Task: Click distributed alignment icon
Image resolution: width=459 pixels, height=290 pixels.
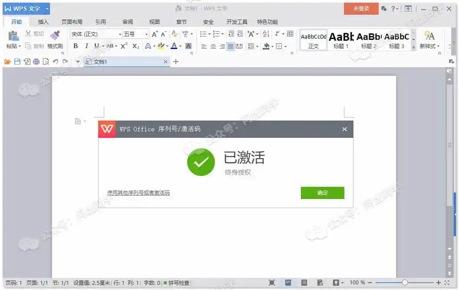Action: [x=239, y=46]
